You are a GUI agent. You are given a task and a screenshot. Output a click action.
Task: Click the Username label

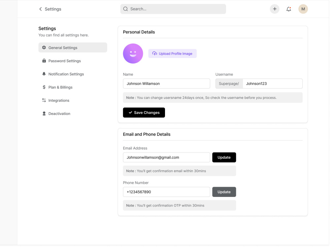[x=224, y=74]
